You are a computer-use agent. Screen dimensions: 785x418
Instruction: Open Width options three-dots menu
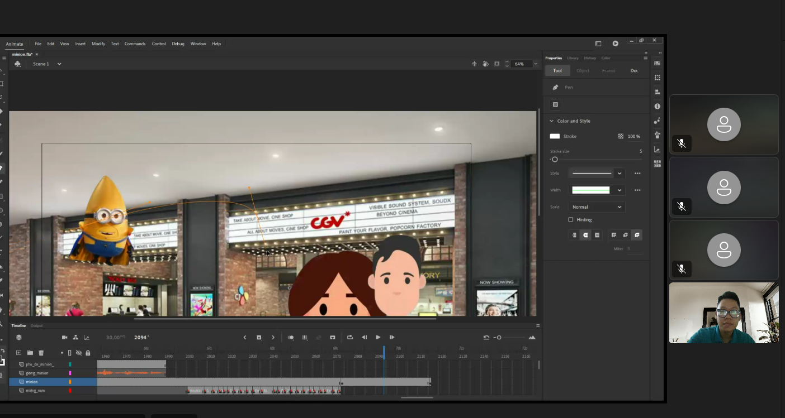click(637, 190)
